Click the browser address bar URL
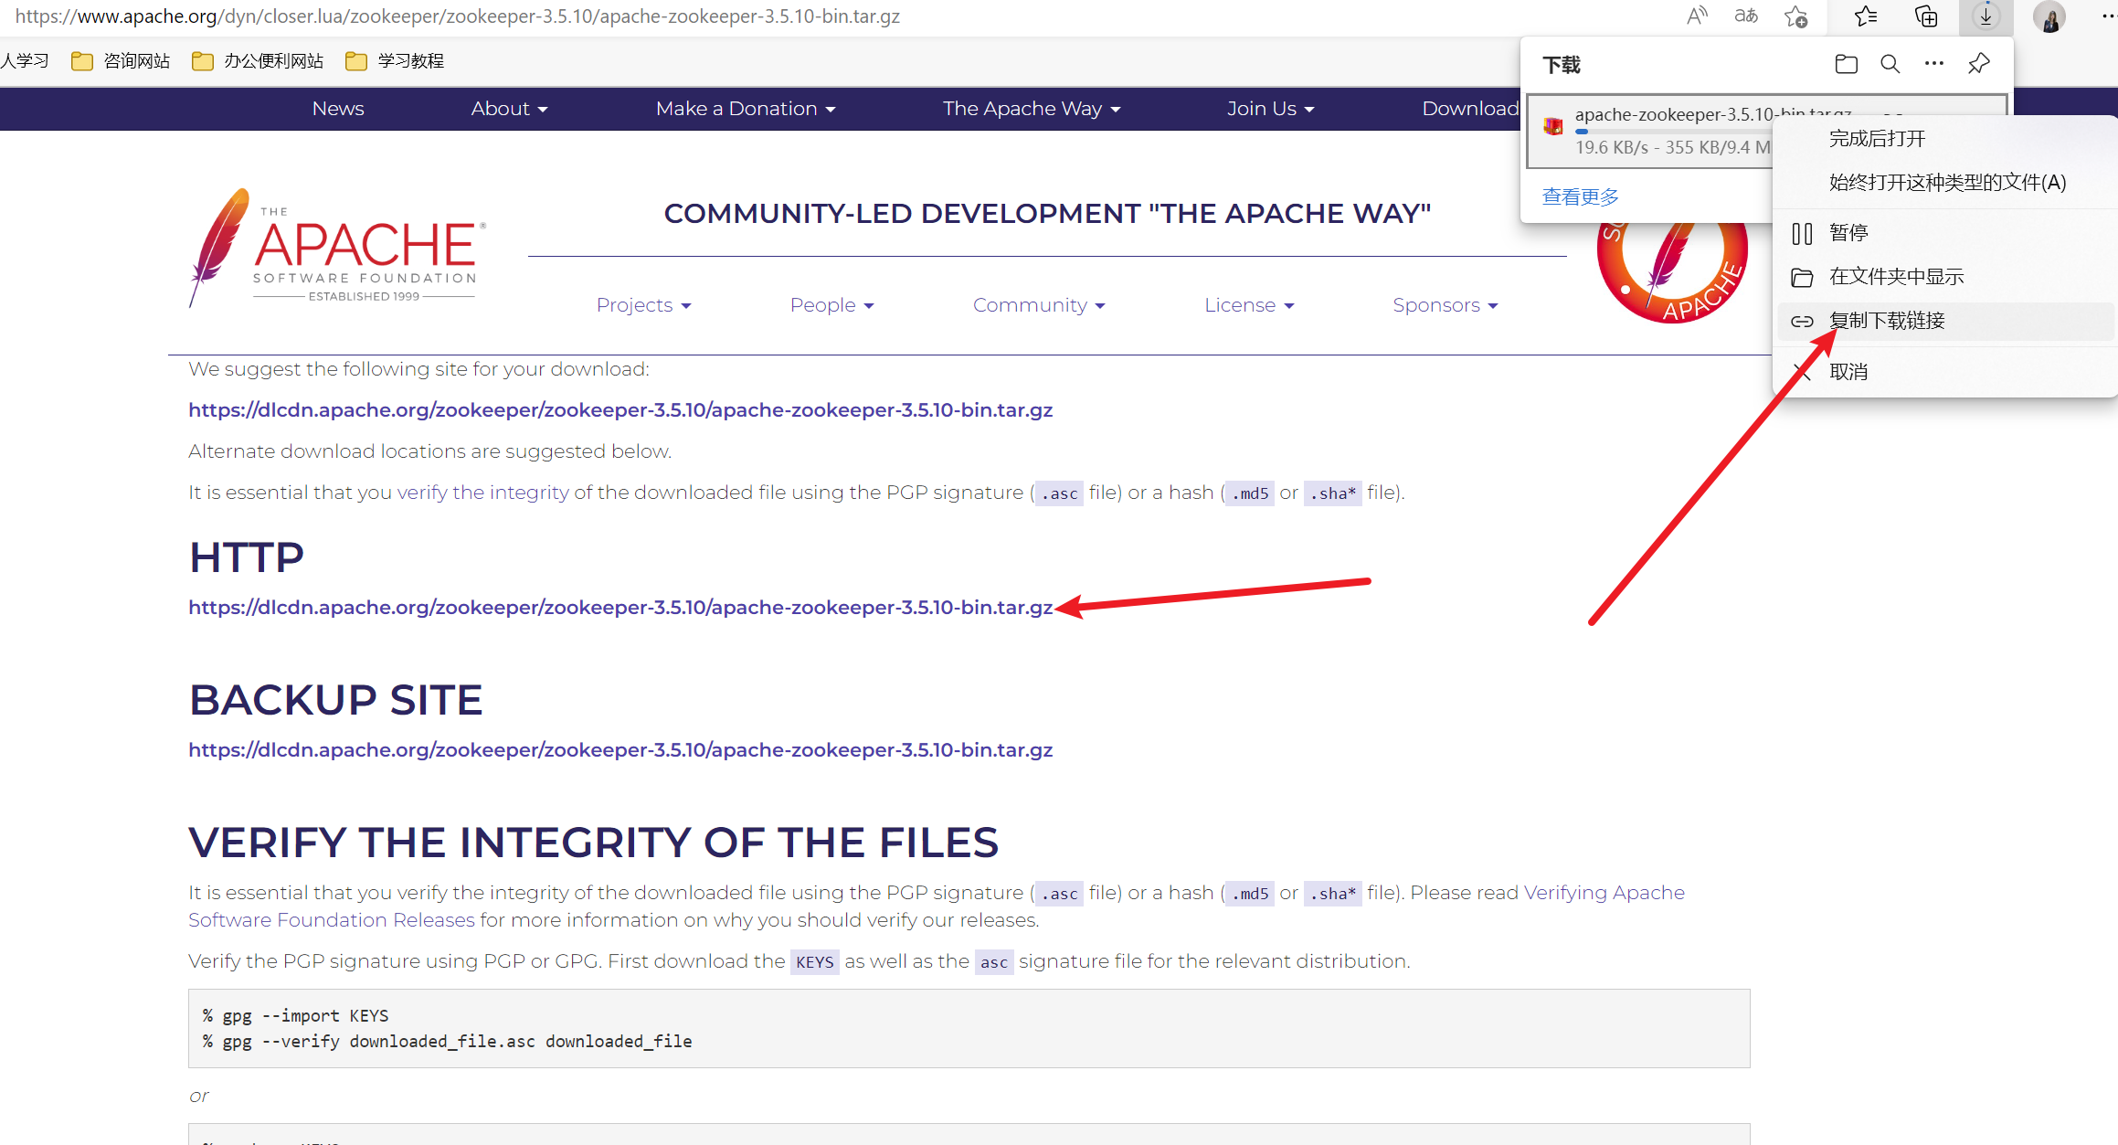Image resolution: width=2118 pixels, height=1145 pixels. (458, 16)
